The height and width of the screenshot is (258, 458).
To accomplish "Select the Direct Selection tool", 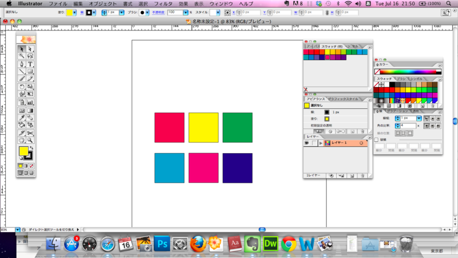I will click(x=30, y=49).
